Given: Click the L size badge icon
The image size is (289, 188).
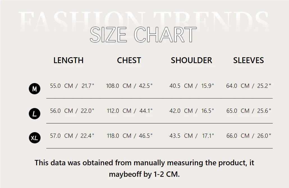Looking at the screenshot, I should coord(35,114).
